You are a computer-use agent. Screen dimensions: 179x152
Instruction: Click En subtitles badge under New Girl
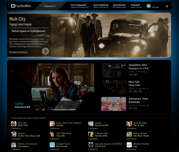coord(140,91)
